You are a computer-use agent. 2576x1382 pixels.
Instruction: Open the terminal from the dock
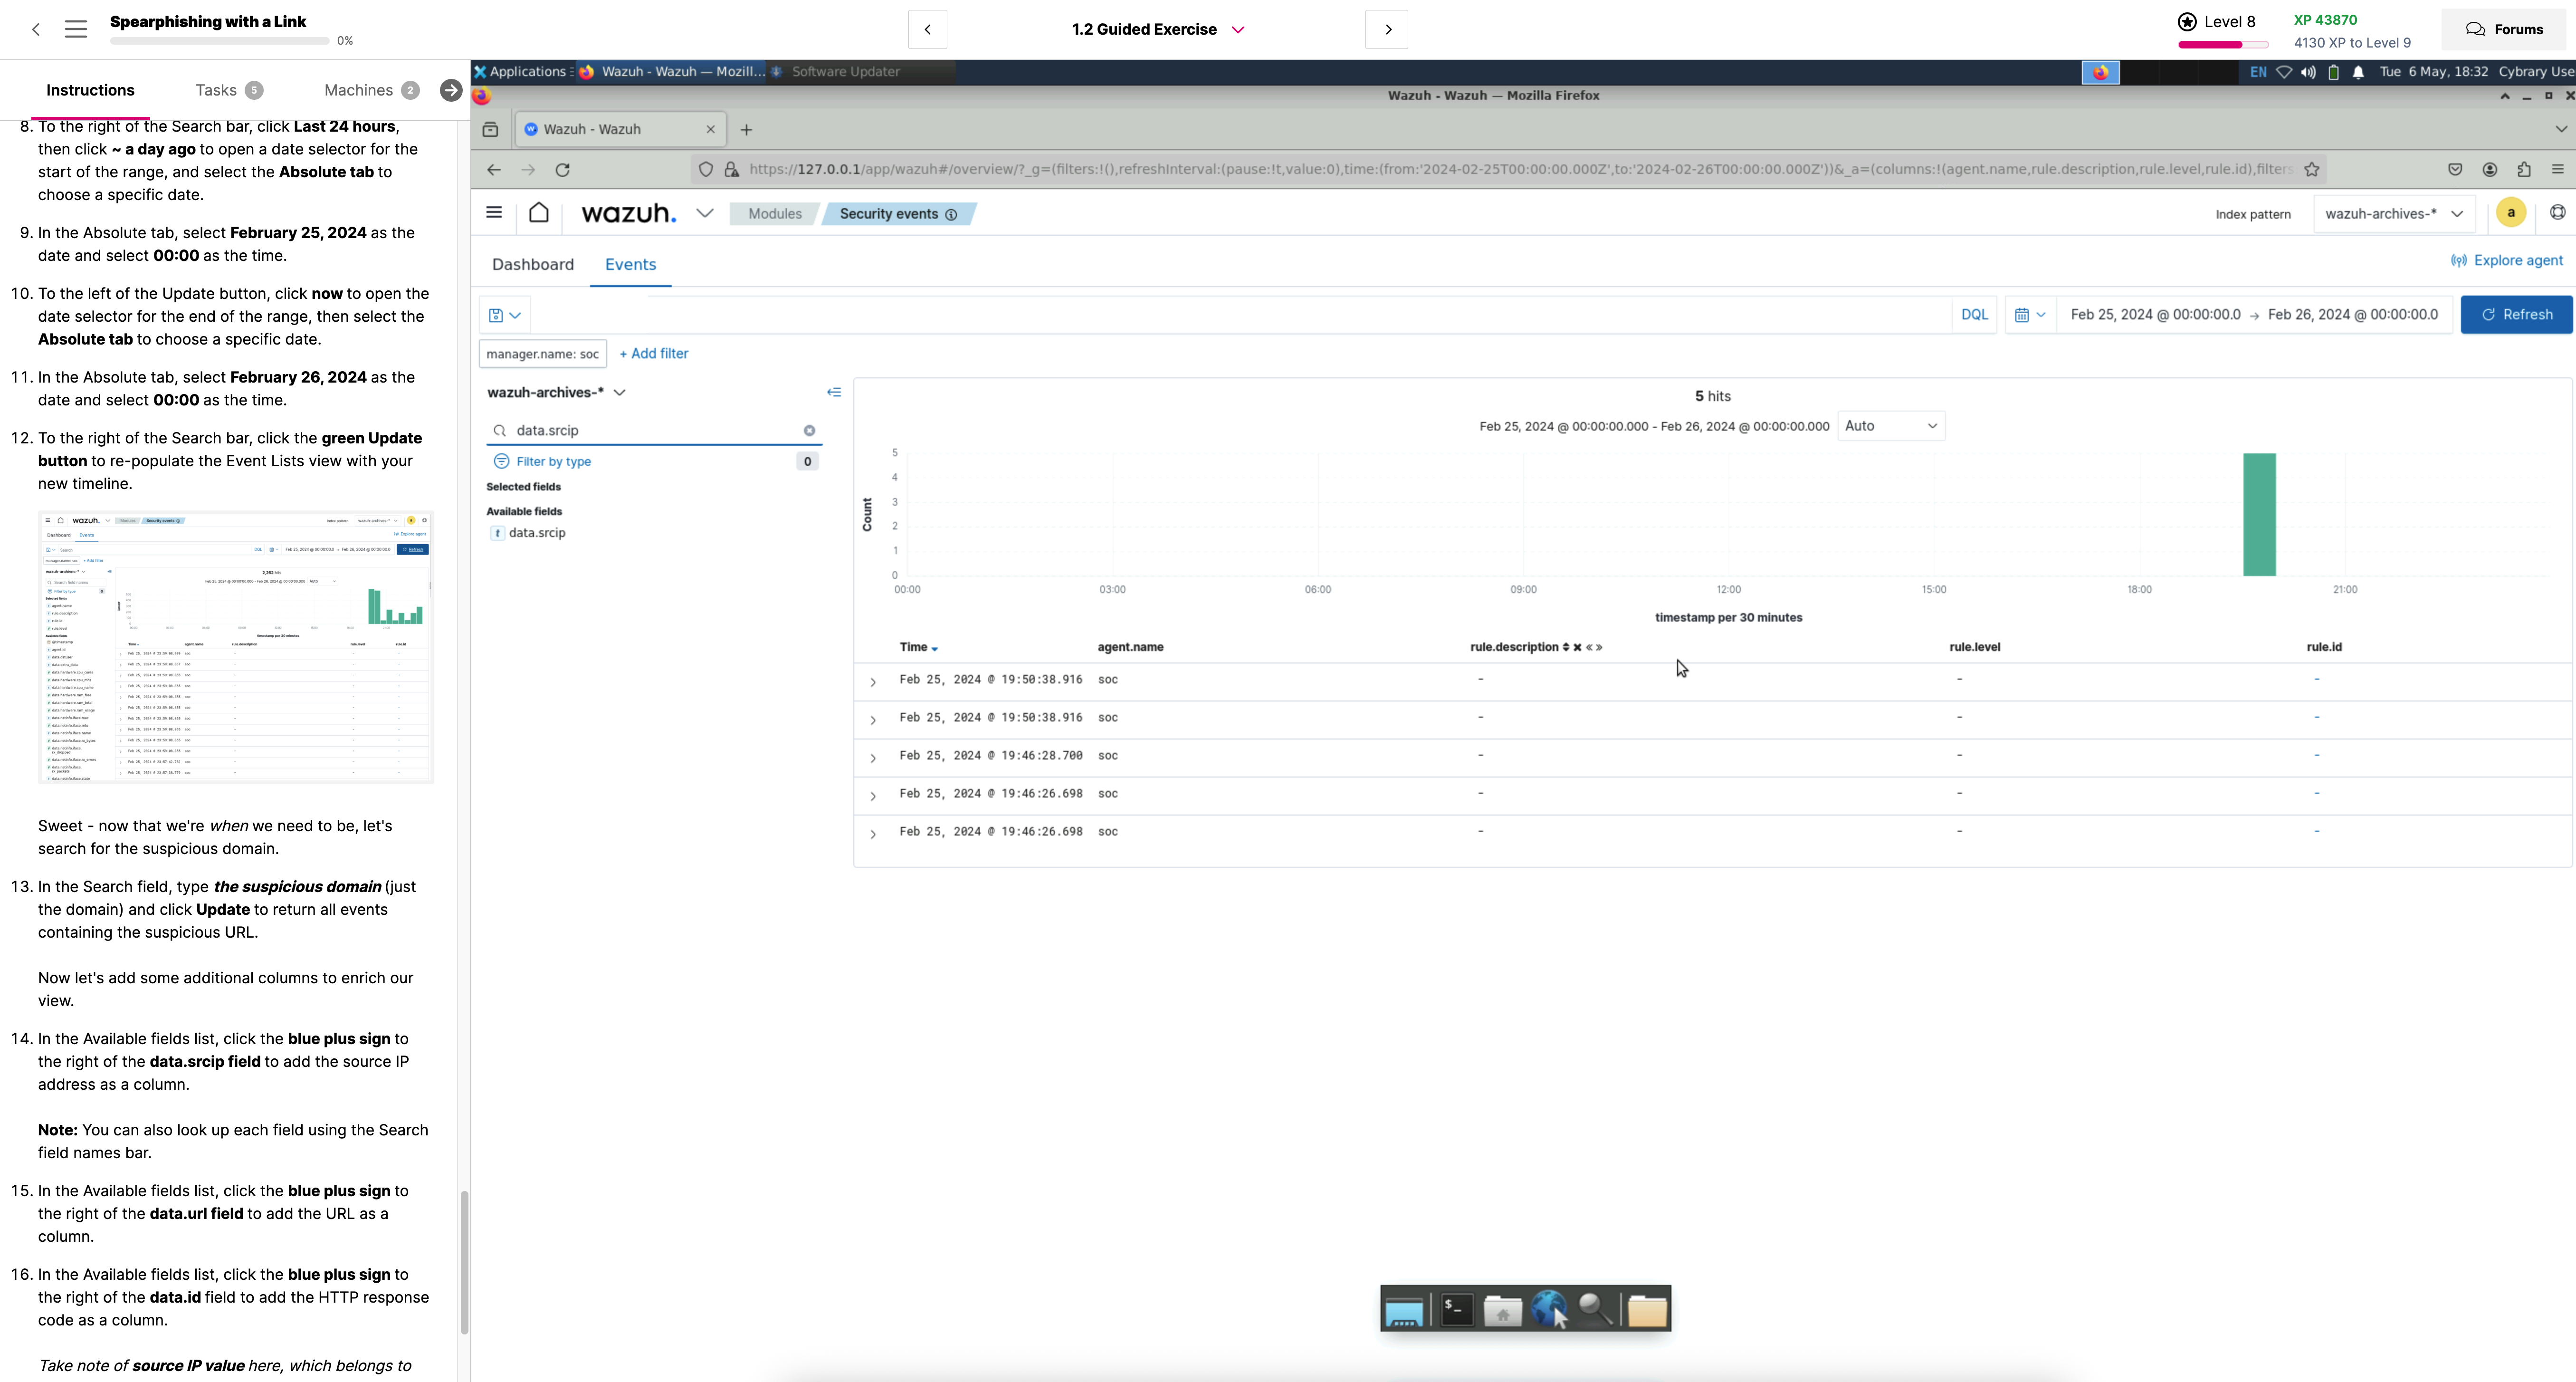tap(1456, 1309)
